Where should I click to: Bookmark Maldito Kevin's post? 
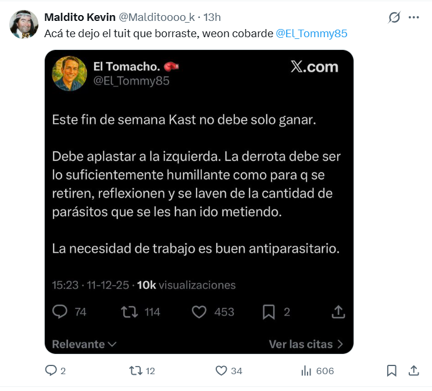click(x=392, y=370)
